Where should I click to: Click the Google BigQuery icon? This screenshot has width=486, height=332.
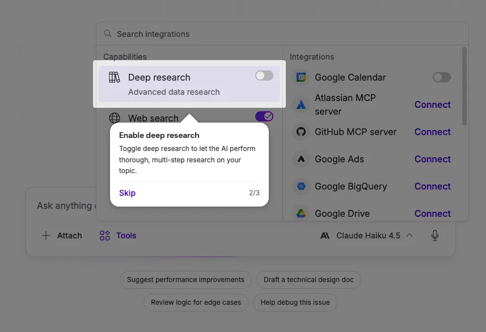click(x=301, y=186)
